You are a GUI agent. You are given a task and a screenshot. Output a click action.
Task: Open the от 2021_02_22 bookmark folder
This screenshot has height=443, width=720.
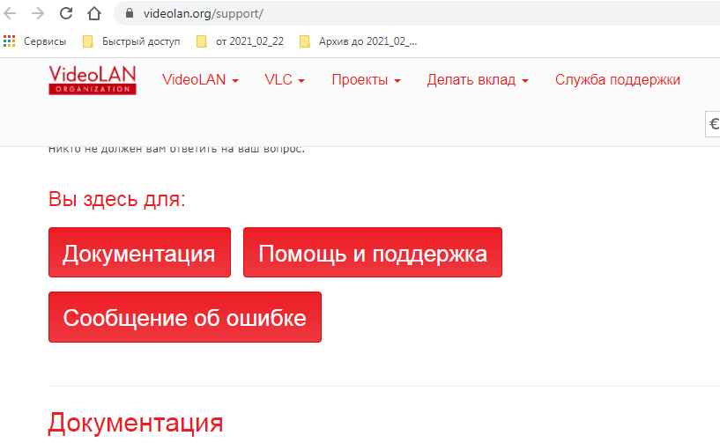tap(240, 41)
